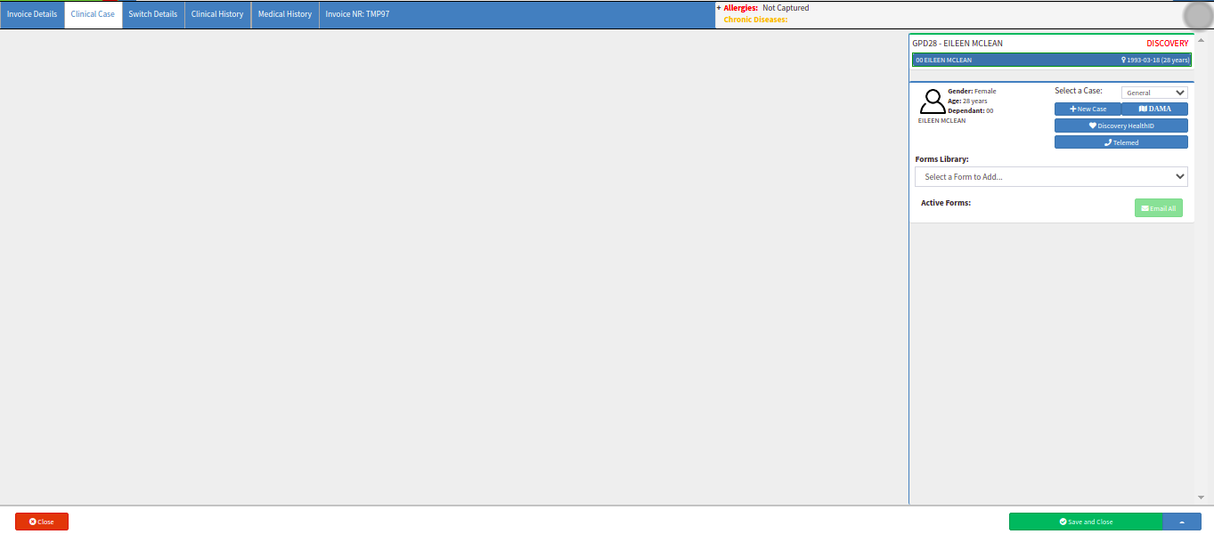Click the Allergies plus sign
The width and height of the screenshot is (1214, 534).
(719, 8)
